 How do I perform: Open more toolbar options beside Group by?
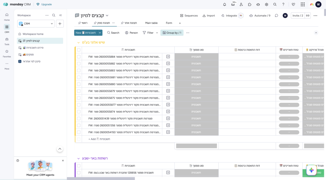click(x=188, y=33)
